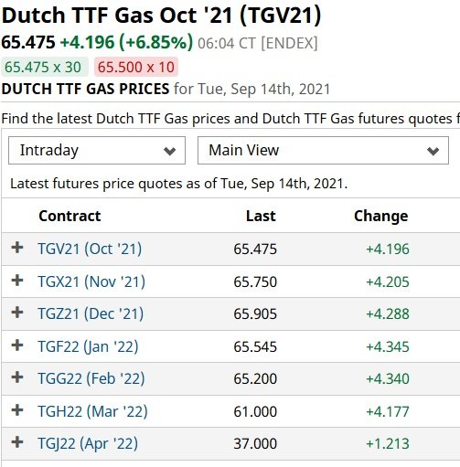The height and width of the screenshot is (467, 460).
Task: Expand the TGH22 (Mar '22) row plus icon
Action: [x=17, y=410]
